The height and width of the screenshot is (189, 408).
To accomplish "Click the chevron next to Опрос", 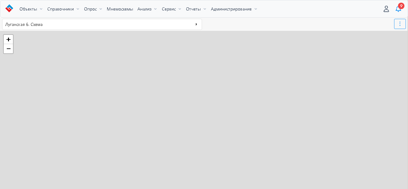I will coord(101,9).
